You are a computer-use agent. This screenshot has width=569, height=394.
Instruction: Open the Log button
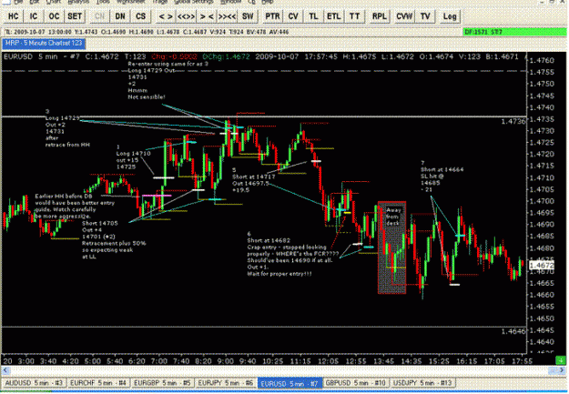(450, 16)
